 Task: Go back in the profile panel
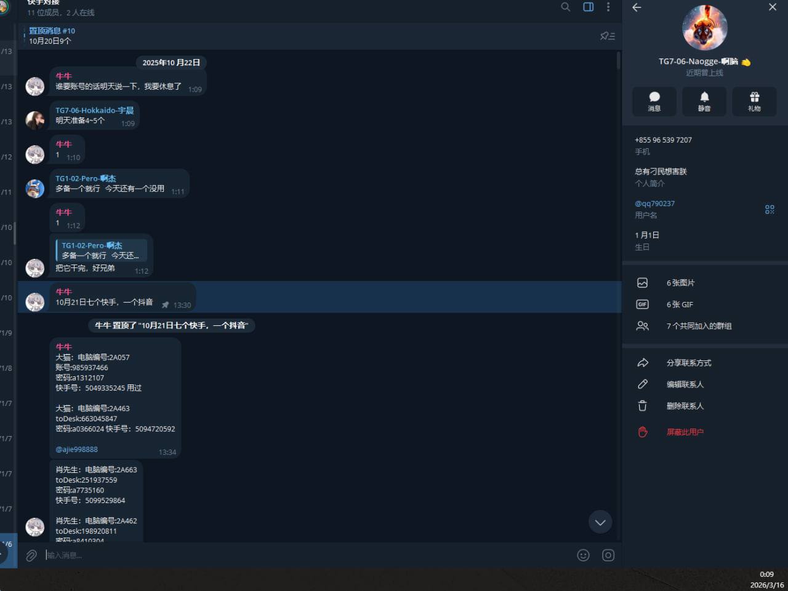(x=637, y=7)
